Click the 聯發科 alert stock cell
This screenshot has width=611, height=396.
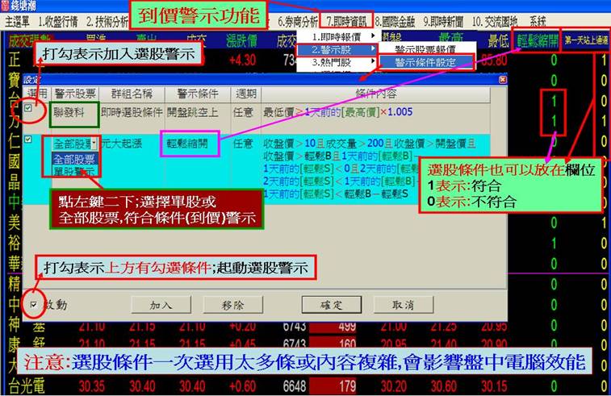[74, 114]
